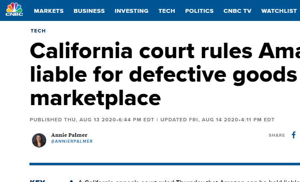
Task: Click the updated Aug 14 timestamp
Action: click(218, 120)
